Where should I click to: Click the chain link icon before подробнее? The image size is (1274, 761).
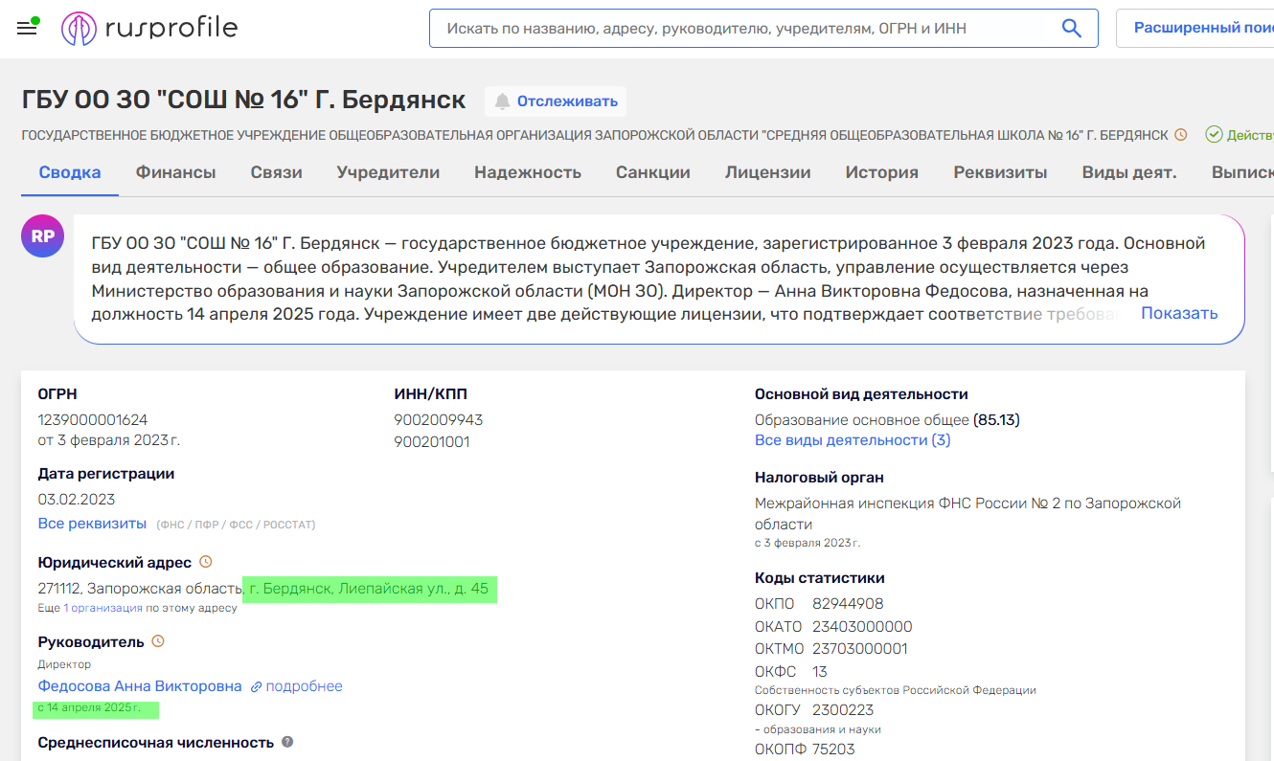point(254,685)
